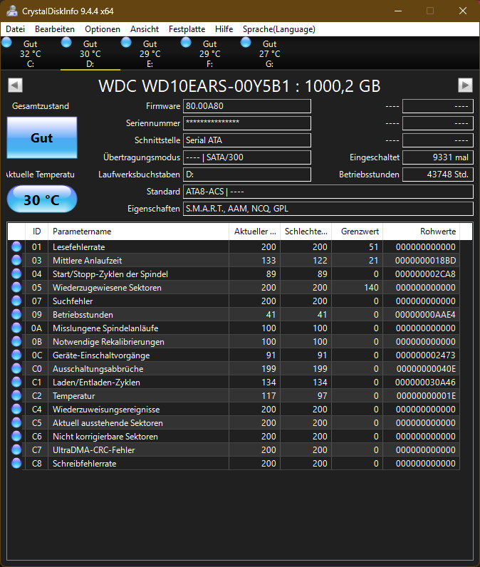Click status orb of Schreibfehlerrate row
The height and width of the screenshot is (567, 480).
pyautogui.click(x=16, y=463)
